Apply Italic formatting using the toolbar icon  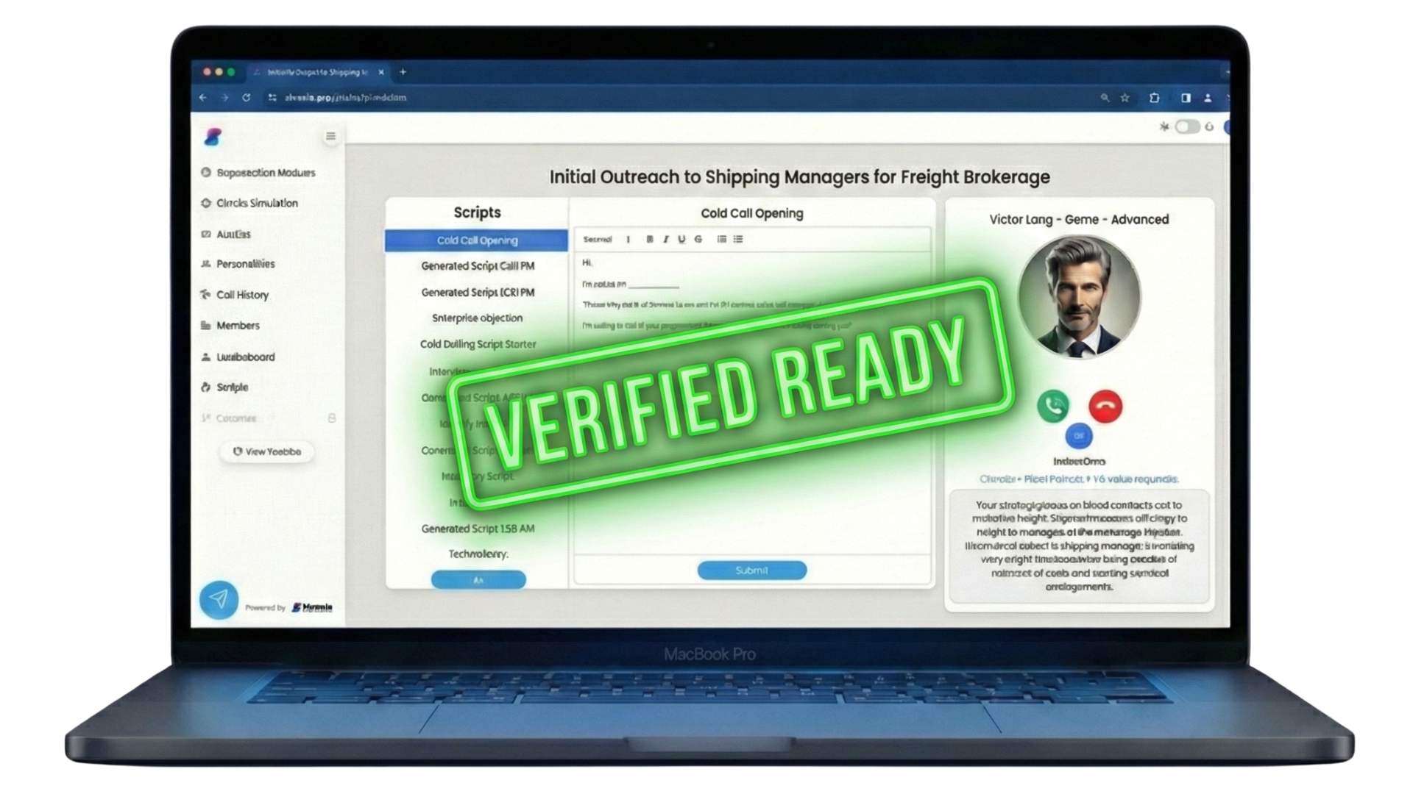point(665,240)
